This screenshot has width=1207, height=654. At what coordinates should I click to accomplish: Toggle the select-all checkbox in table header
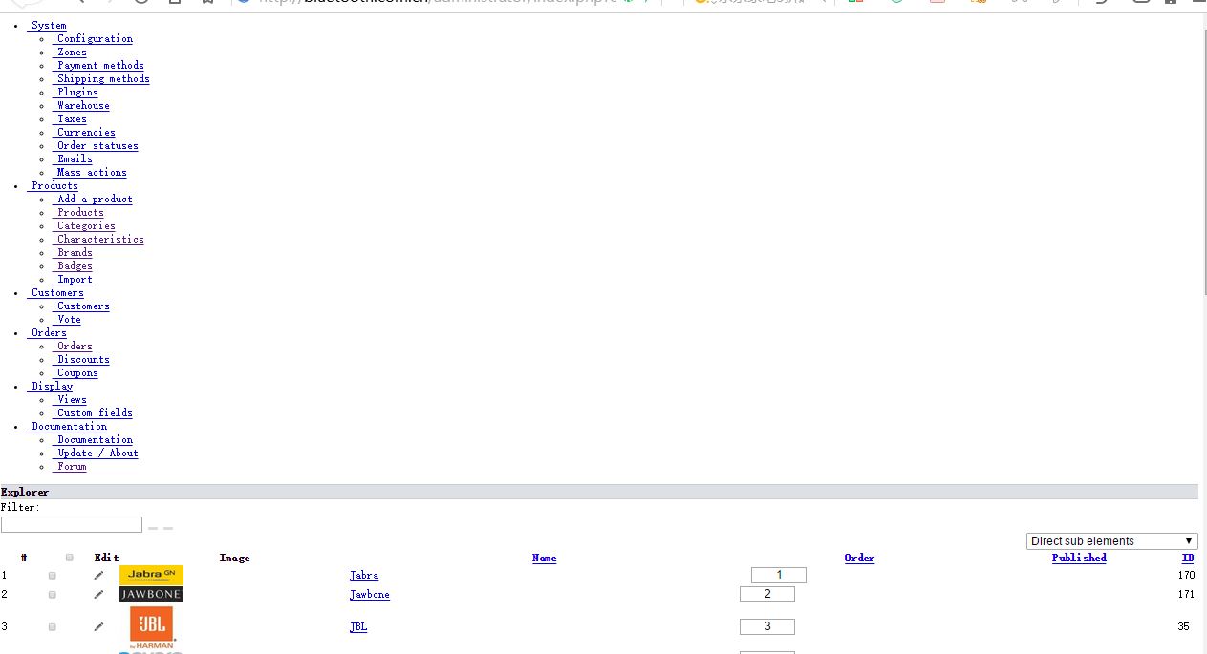[70, 558]
